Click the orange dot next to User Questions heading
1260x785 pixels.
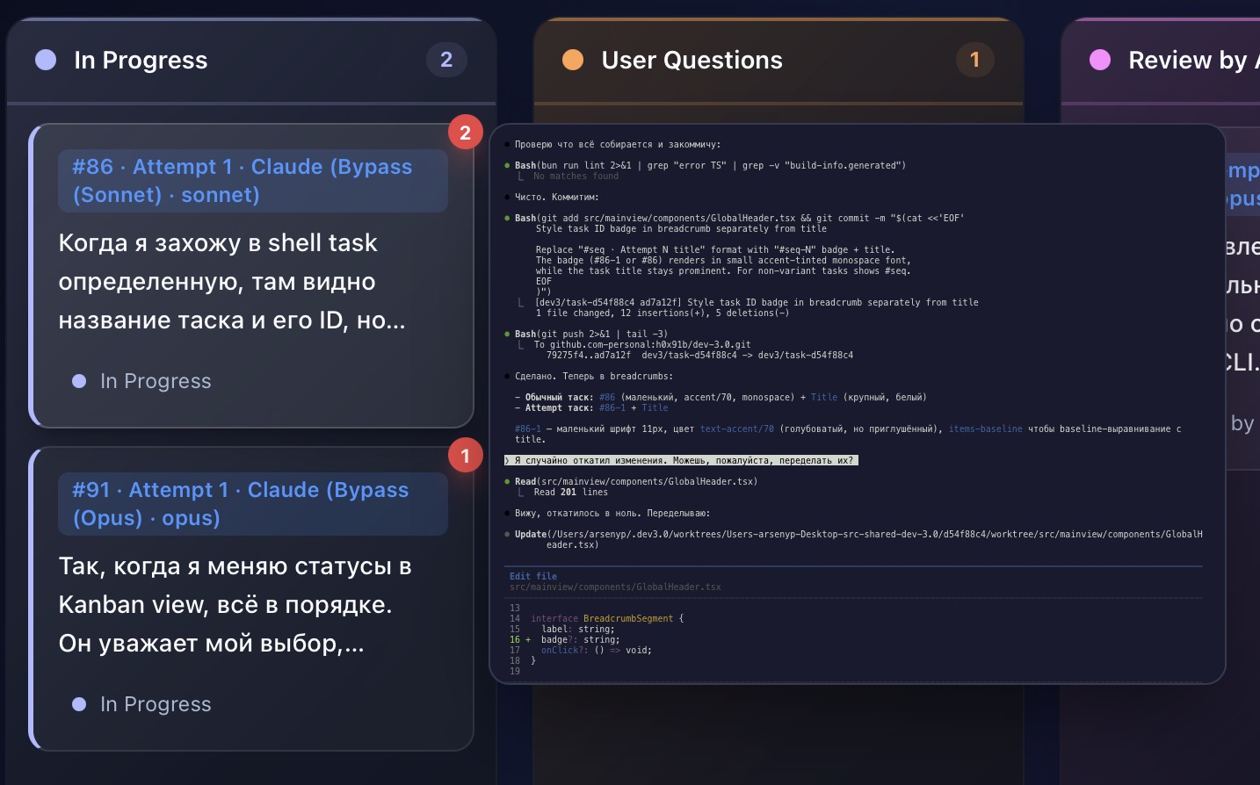tap(573, 59)
